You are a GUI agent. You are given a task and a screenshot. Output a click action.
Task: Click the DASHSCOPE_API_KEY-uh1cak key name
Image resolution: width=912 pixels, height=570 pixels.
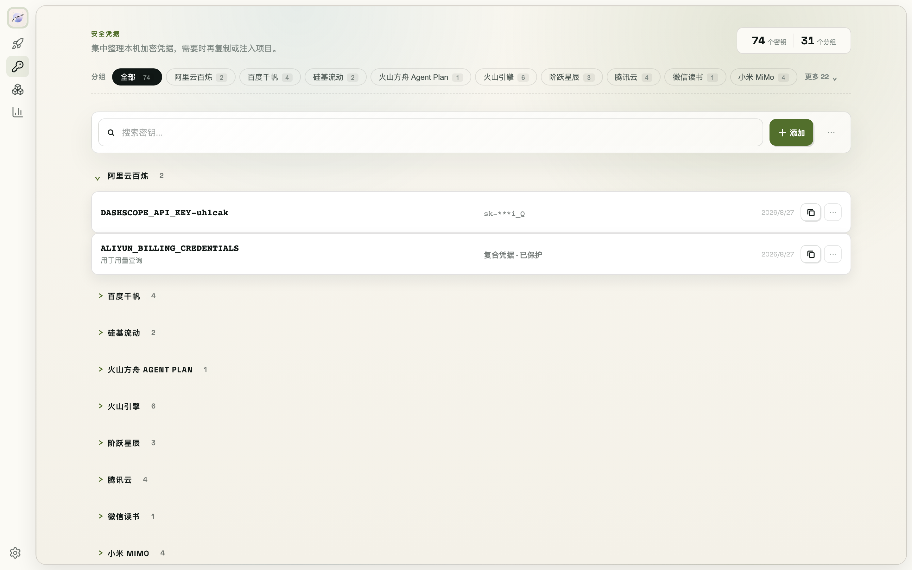pyautogui.click(x=164, y=213)
